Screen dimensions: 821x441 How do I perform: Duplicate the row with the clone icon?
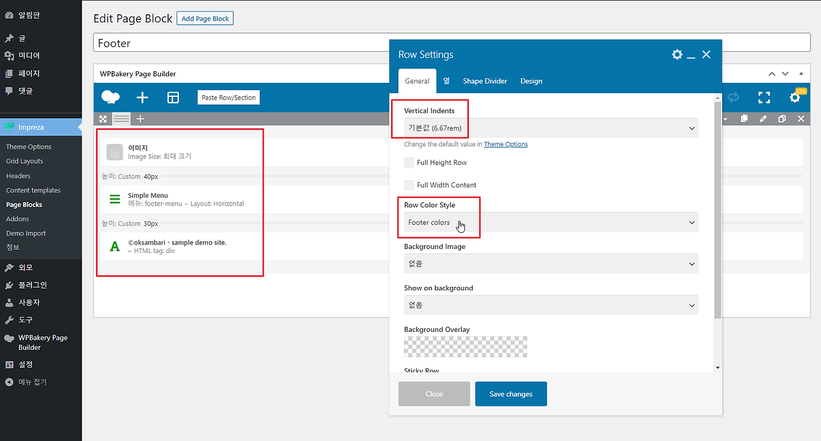[782, 119]
